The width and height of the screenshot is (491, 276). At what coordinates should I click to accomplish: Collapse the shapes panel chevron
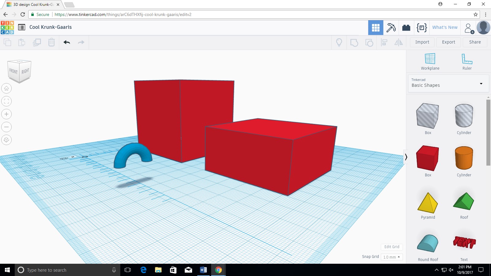(406, 157)
